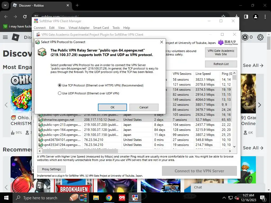Open Chrome profile icon
Viewport: 271px width, 203px height.
pyautogui.click(x=256, y=17)
